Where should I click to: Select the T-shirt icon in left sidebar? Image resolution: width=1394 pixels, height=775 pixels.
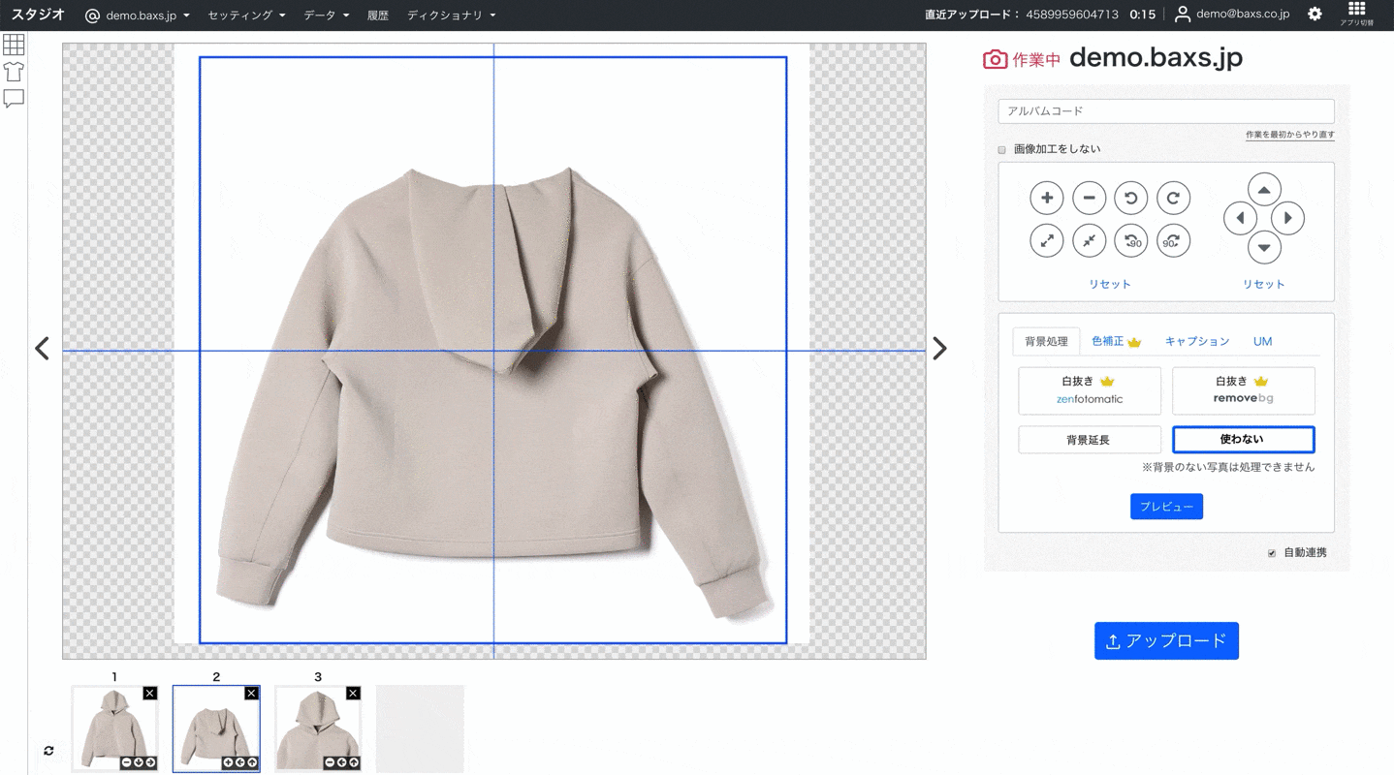click(x=14, y=72)
